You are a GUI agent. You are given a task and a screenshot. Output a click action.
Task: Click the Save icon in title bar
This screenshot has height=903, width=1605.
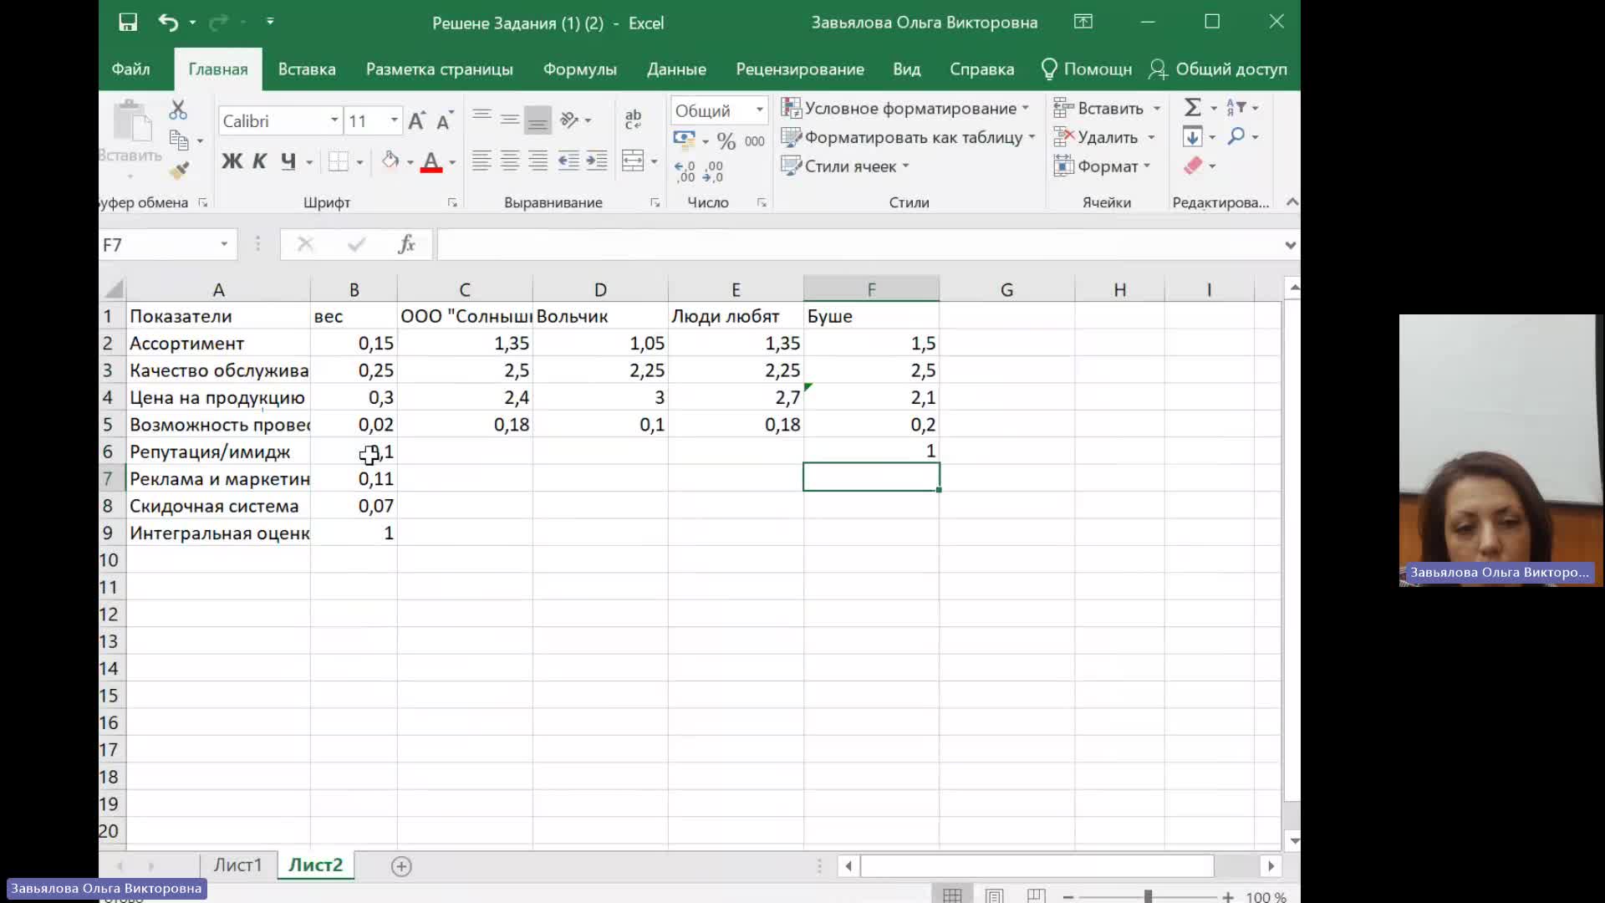click(x=128, y=23)
